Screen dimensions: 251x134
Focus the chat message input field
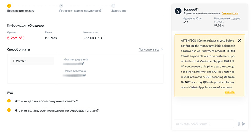(204, 124)
